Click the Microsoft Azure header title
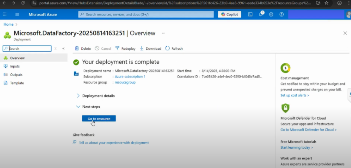The height and width of the screenshot is (168, 351). 43,14
